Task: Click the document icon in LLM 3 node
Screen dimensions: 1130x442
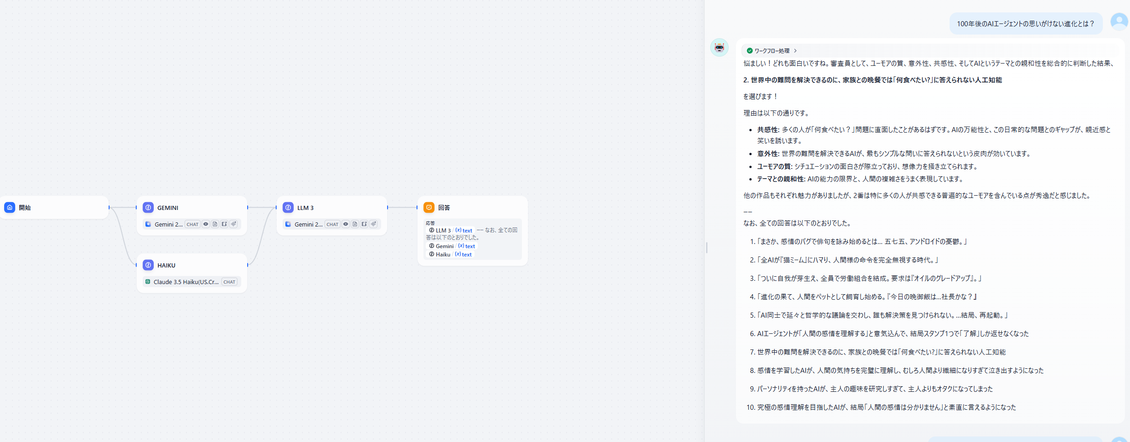Action: click(x=355, y=224)
